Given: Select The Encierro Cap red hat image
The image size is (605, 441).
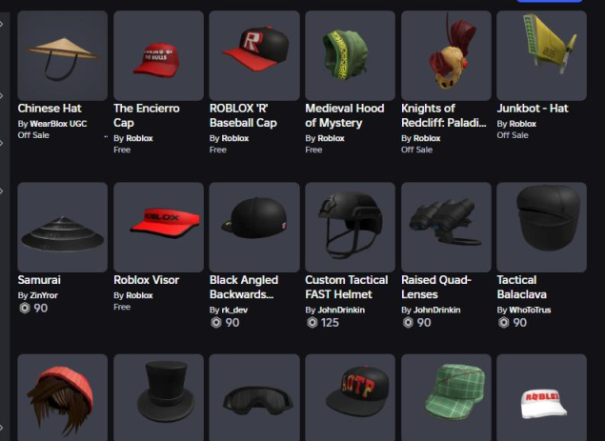Looking at the screenshot, I should [x=158, y=55].
